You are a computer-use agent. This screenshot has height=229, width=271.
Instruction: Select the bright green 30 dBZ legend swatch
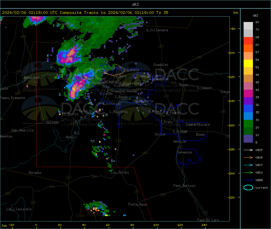pyautogui.click(x=248, y=123)
